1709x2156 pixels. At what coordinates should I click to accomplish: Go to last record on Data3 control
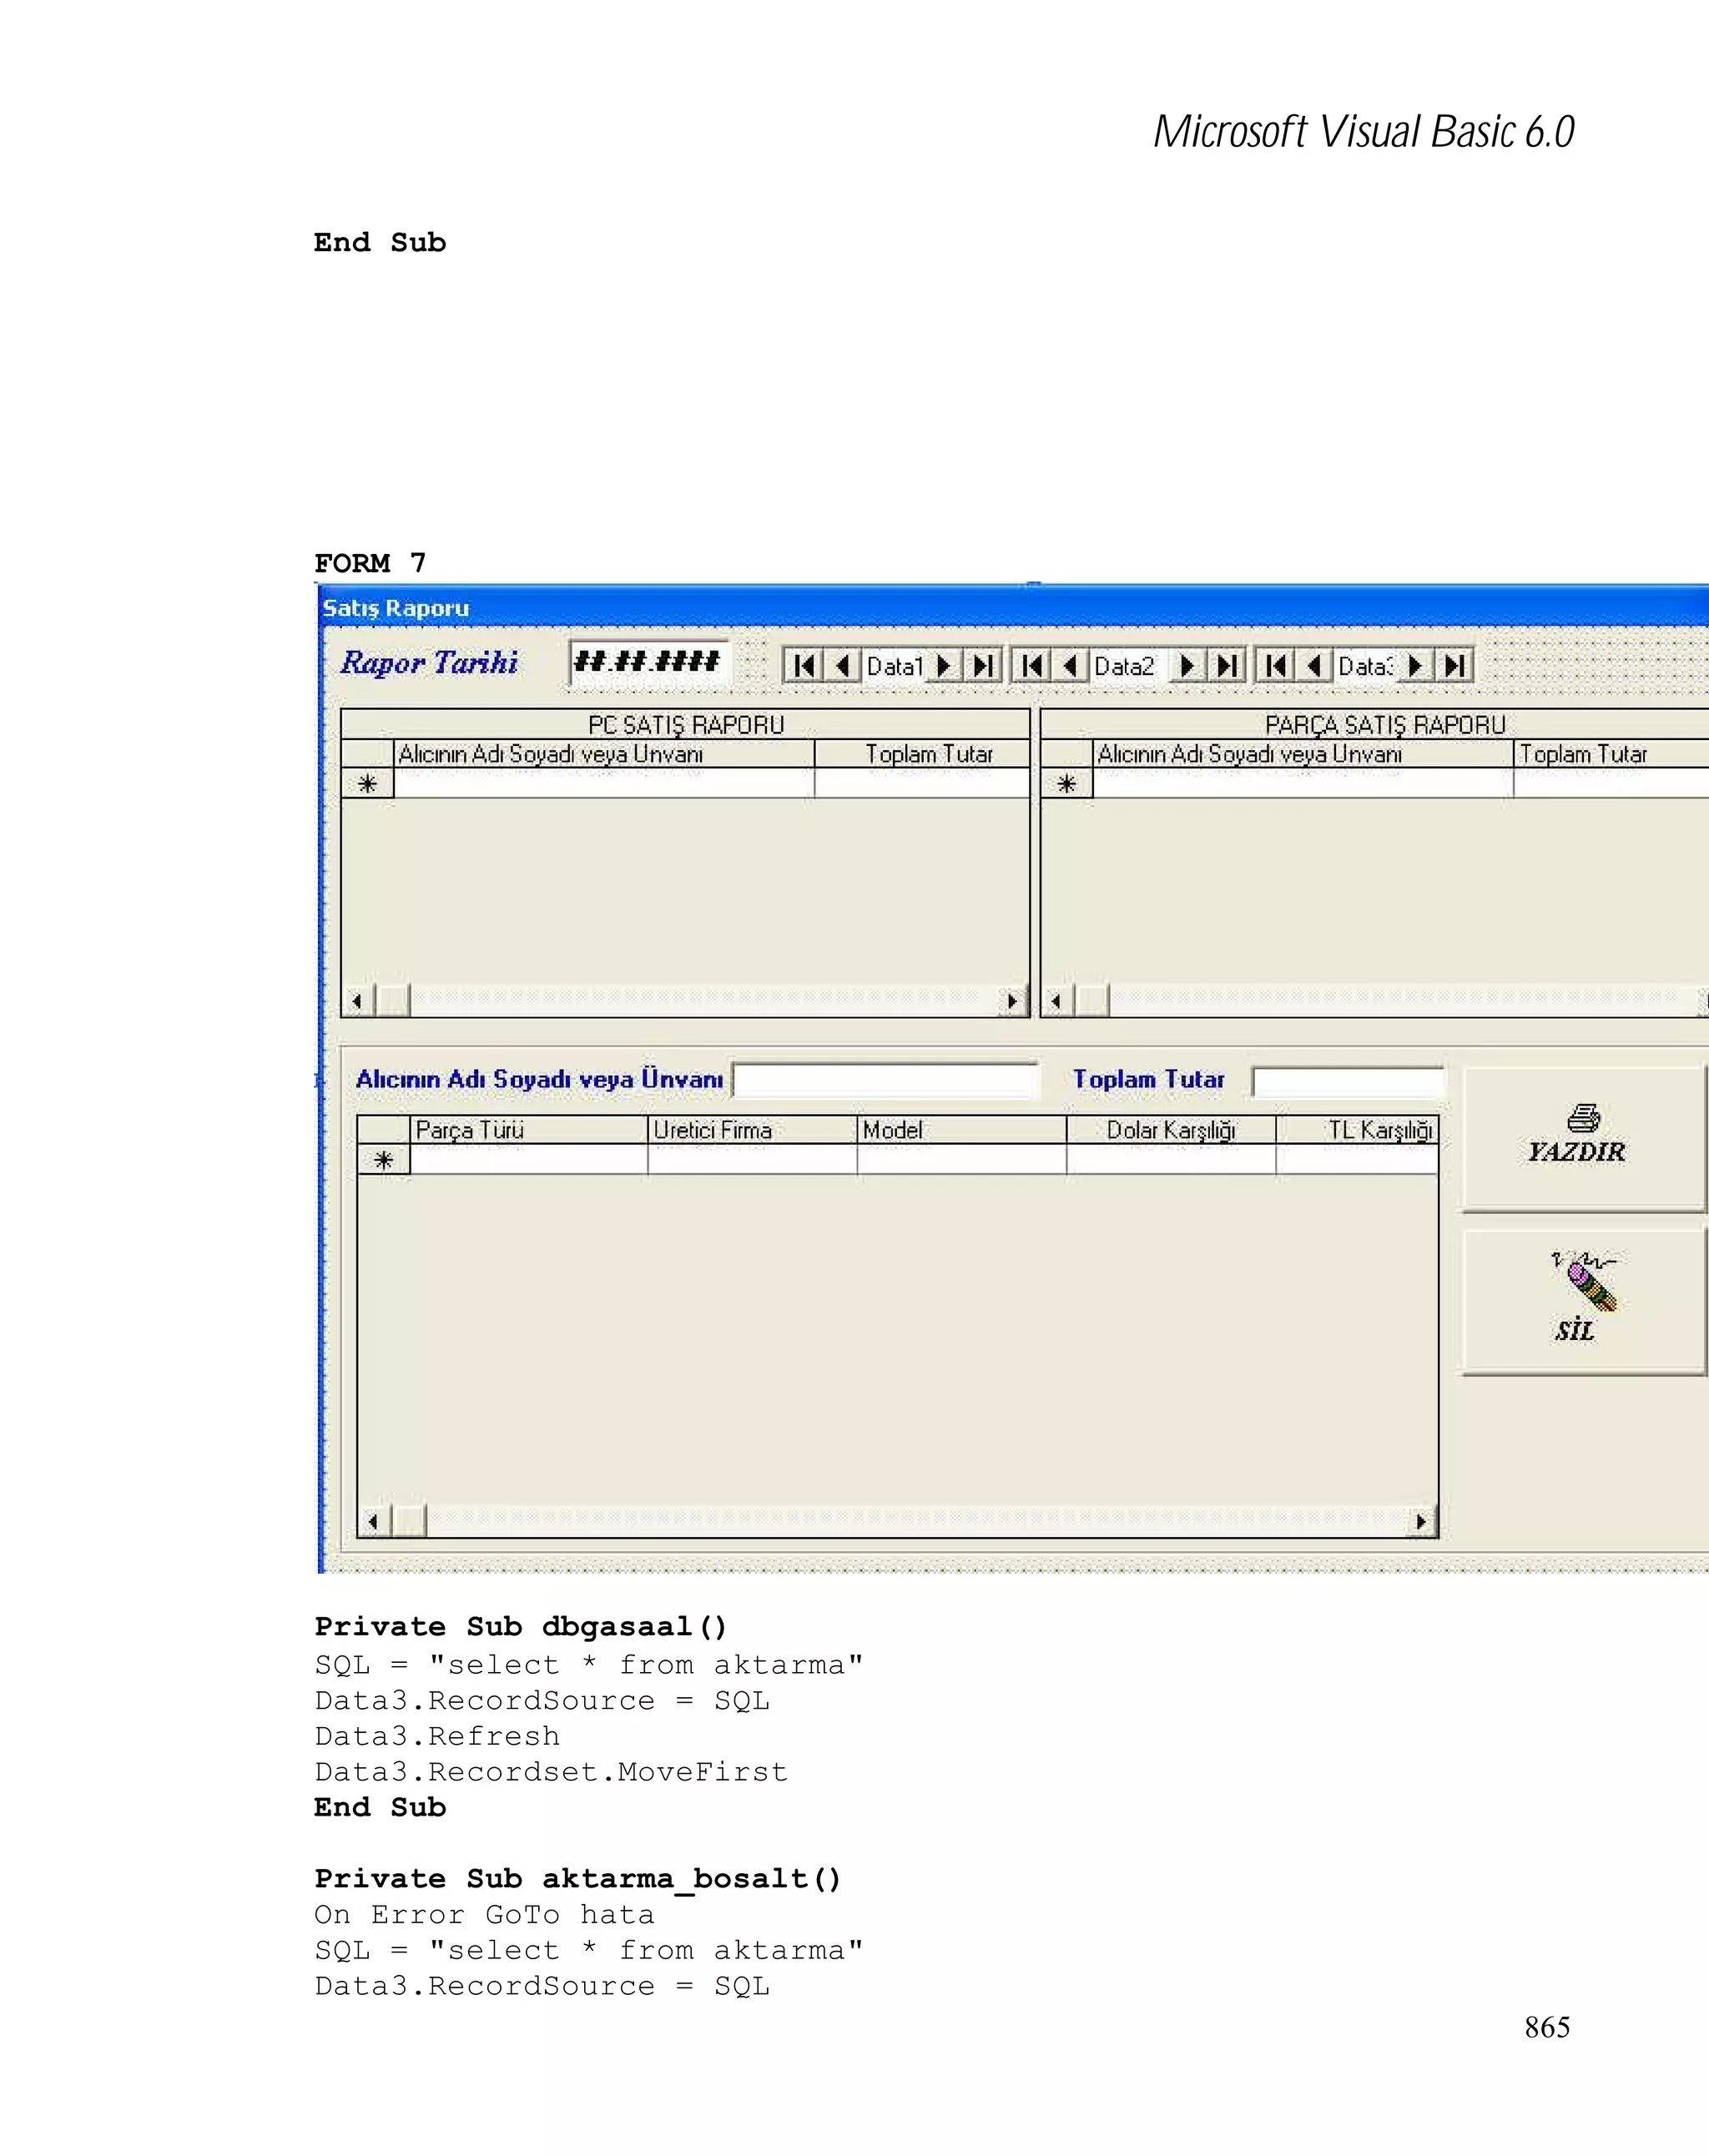tap(1454, 666)
